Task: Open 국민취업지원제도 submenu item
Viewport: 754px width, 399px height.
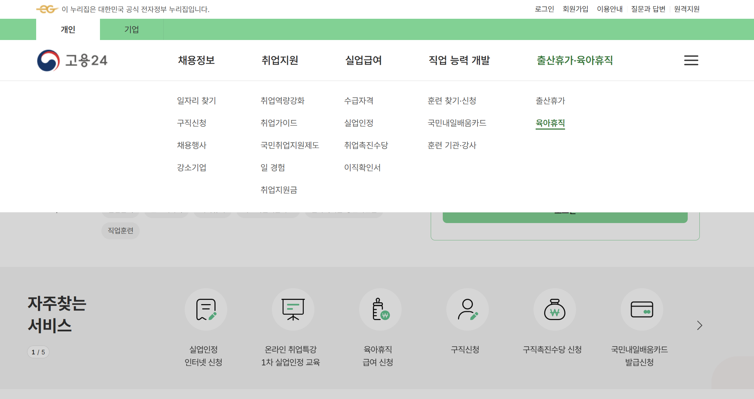Action: pyautogui.click(x=290, y=145)
